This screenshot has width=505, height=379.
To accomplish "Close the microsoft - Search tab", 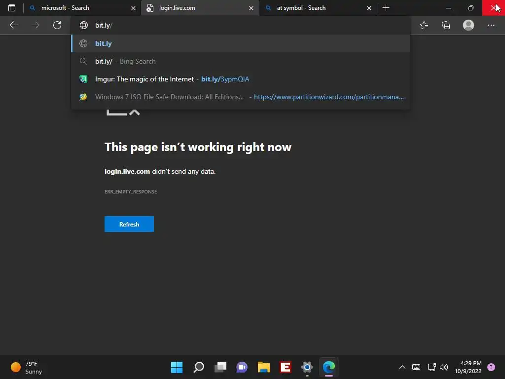I will pos(133,8).
